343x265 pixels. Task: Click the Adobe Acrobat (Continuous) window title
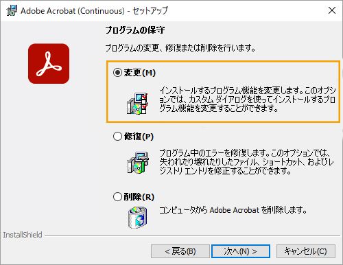[94, 11]
